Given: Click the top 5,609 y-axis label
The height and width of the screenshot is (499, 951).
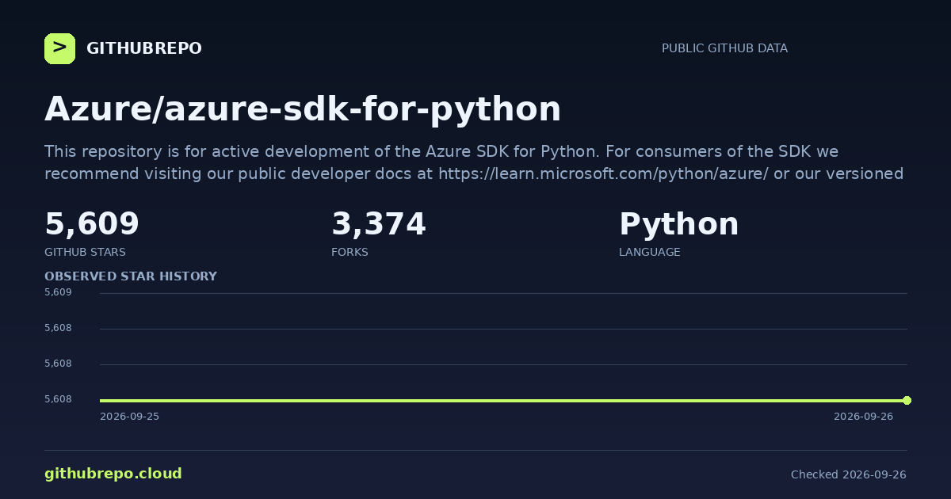Looking at the screenshot, I should coord(58,292).
